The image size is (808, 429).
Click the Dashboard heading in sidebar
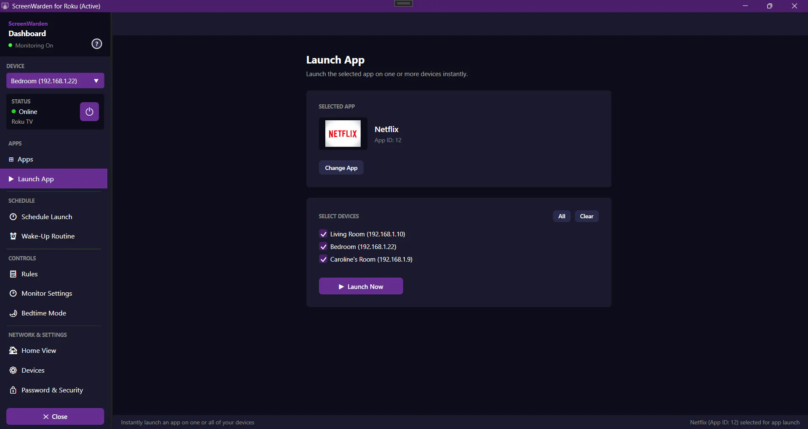[x=27, y=33]
